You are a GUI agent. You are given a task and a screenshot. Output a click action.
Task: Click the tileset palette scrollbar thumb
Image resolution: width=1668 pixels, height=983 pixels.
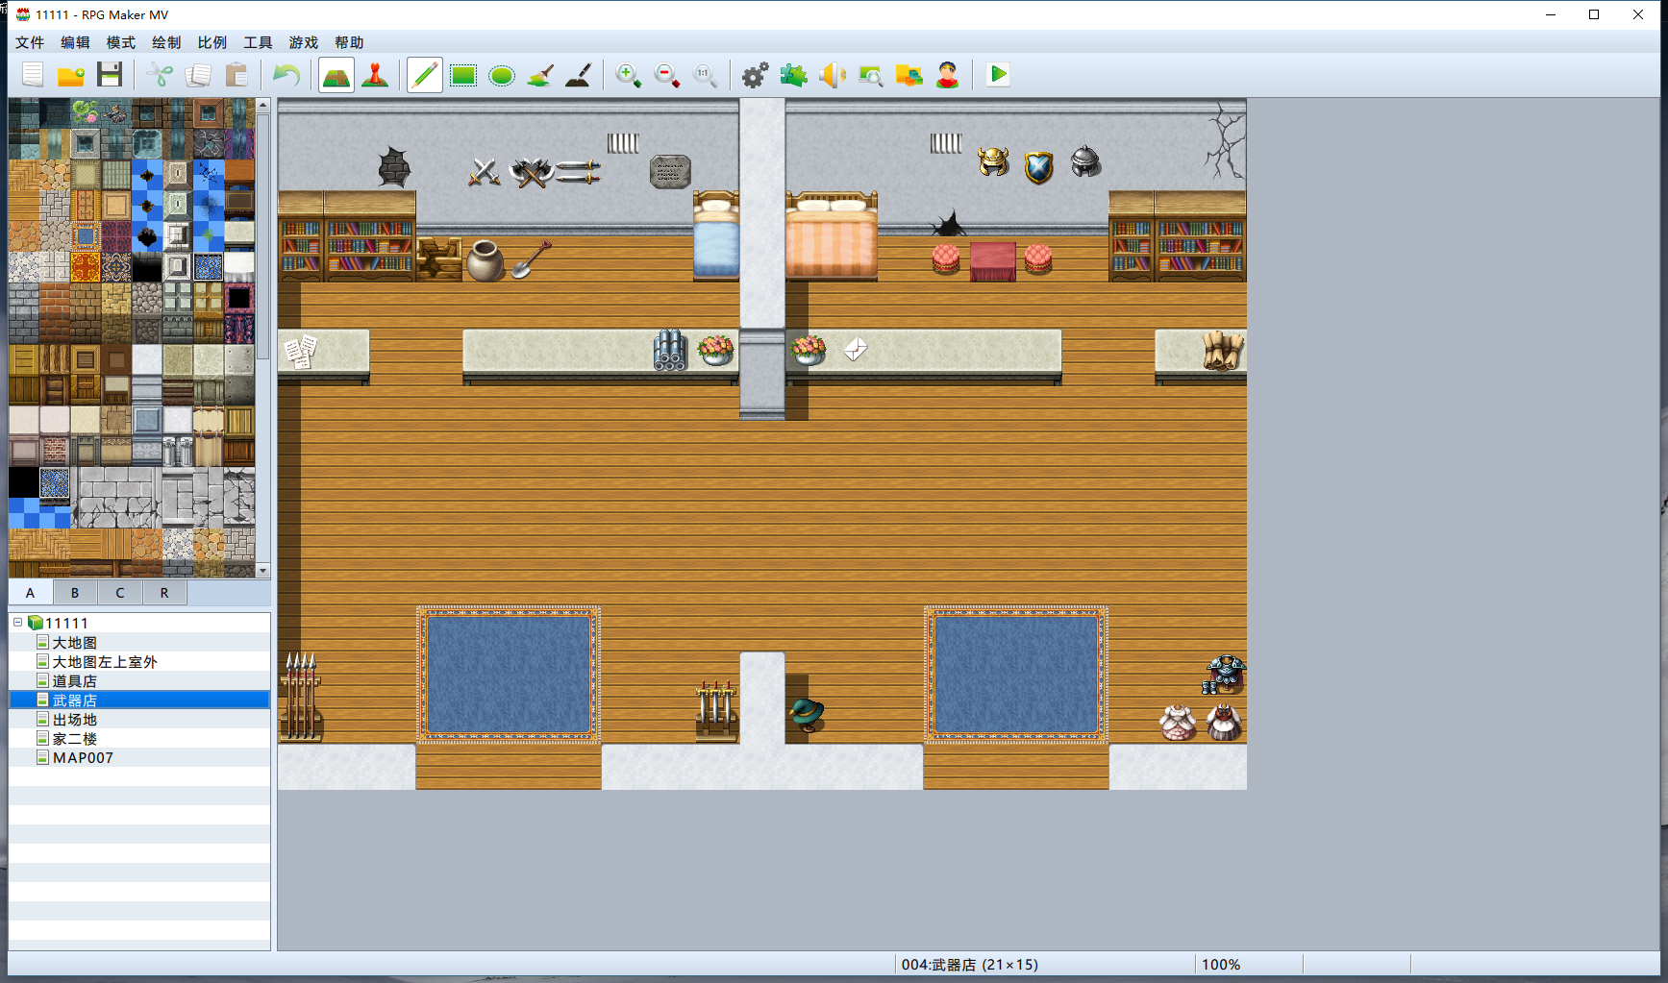point(263,236)
